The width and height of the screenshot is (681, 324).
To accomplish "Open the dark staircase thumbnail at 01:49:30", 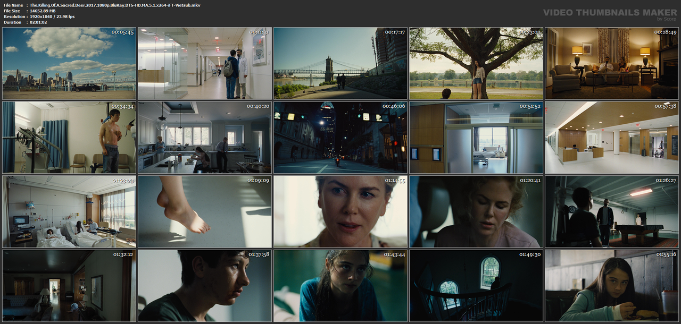I will click(476, 286).
